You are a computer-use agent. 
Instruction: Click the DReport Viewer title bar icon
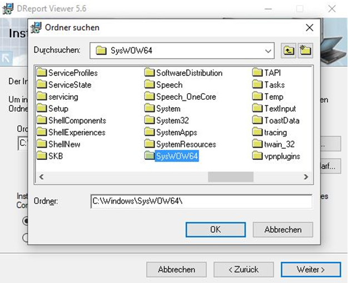click(x=8, y=9)
